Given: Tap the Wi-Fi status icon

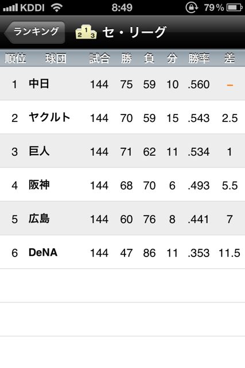Looking at the screenshot, I should point(57,7).
